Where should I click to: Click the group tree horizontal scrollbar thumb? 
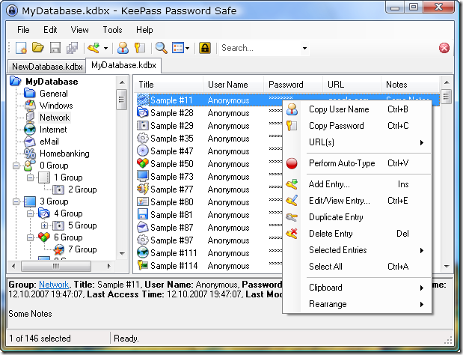coord(56,266)
